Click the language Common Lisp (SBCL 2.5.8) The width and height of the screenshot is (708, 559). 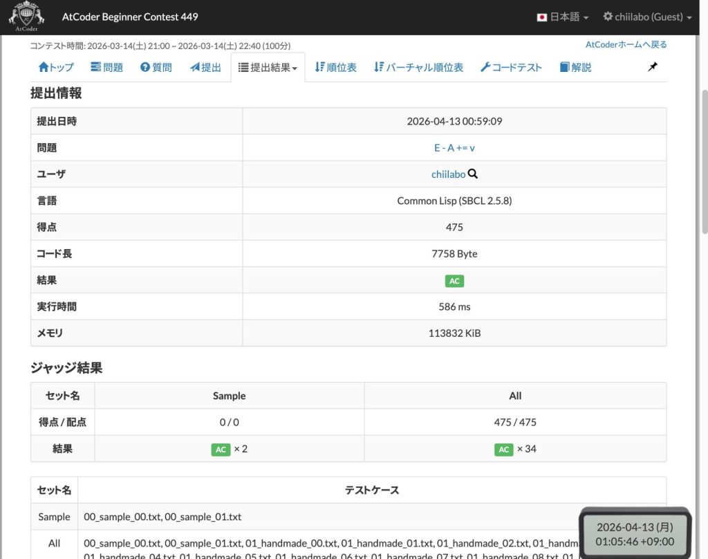(454, 201)
